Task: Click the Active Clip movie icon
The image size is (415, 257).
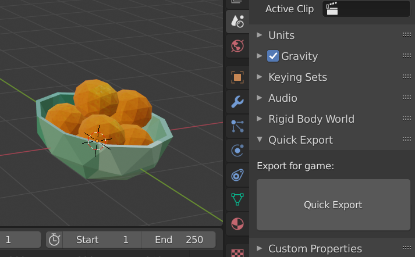Action: [332, 9]
